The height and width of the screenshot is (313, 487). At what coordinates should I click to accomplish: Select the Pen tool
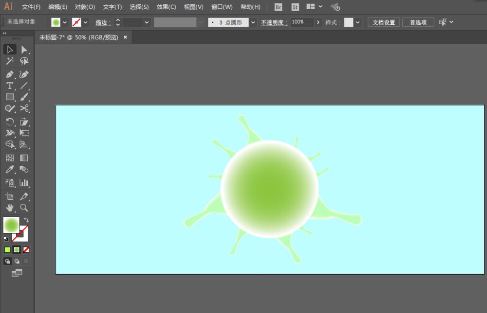point(9,74)
